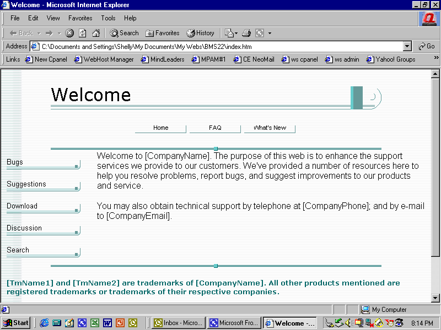Click the Stop loading icon
The height and width of the screenshot is (330, 441).
pyautogui.click(x=69, y=33)
